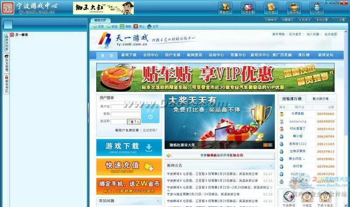Click the blue 游戏下载 download banner
Screen dimensions: 350x207
(129, 148)
